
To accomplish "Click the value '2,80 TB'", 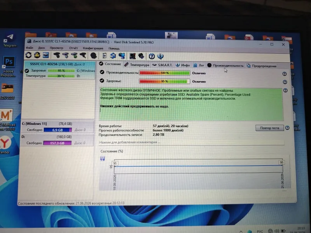I will coord(158,134).
